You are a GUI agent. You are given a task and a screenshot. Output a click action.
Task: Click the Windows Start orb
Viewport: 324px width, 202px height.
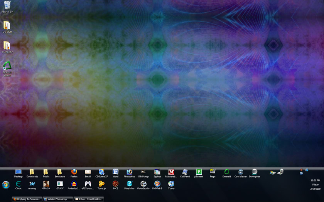(6, 185)
